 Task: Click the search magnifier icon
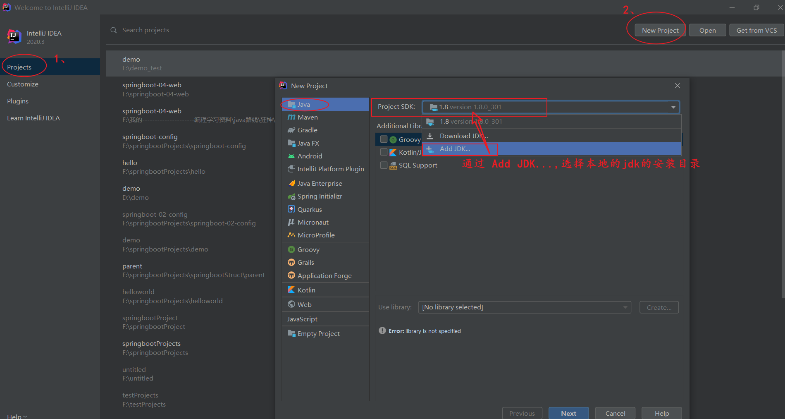(x=114, y=30)
